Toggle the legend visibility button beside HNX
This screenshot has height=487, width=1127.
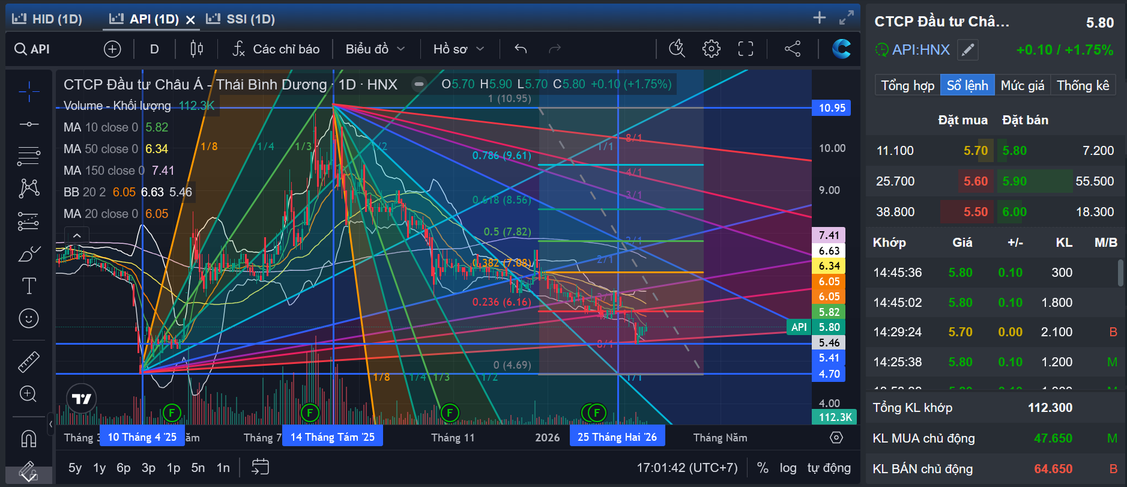coord(420,84)
